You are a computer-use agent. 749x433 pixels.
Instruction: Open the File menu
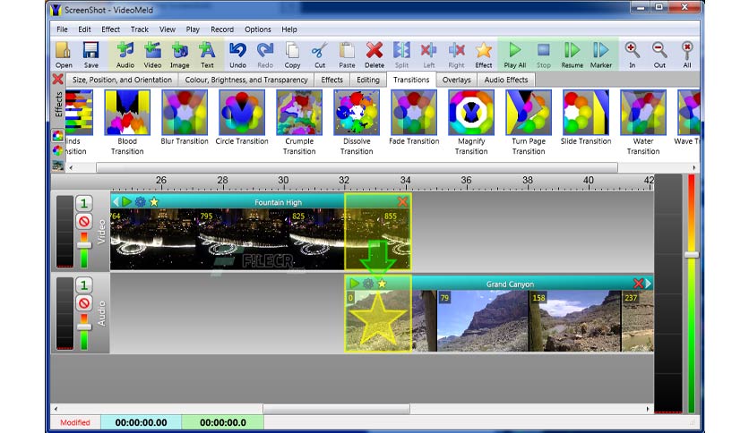coord(62,30)
